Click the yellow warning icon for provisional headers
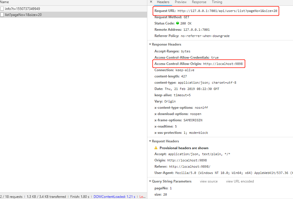This screenshot has width=293, height=199. [x=156, y=148]
